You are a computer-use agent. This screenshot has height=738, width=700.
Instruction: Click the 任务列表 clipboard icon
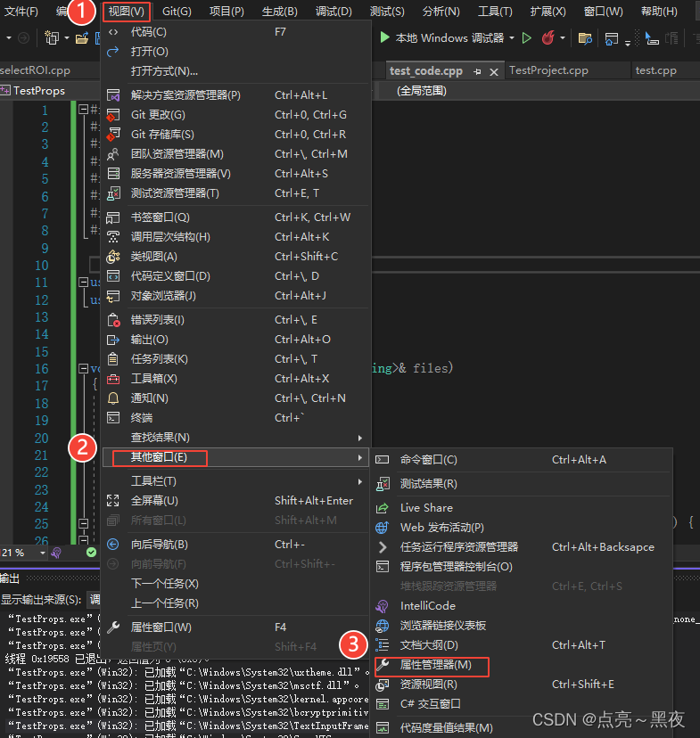[113, 359]
